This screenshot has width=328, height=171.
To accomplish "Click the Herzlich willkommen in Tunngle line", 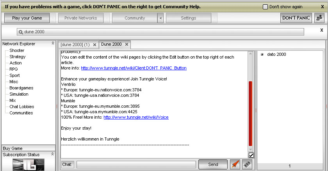I will click(90, 139).
